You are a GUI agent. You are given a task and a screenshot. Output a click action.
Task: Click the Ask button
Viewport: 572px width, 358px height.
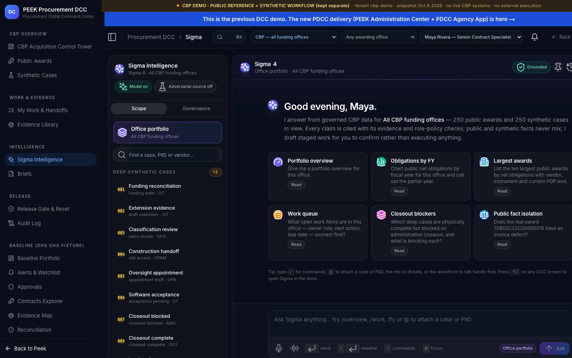(555, 348)
